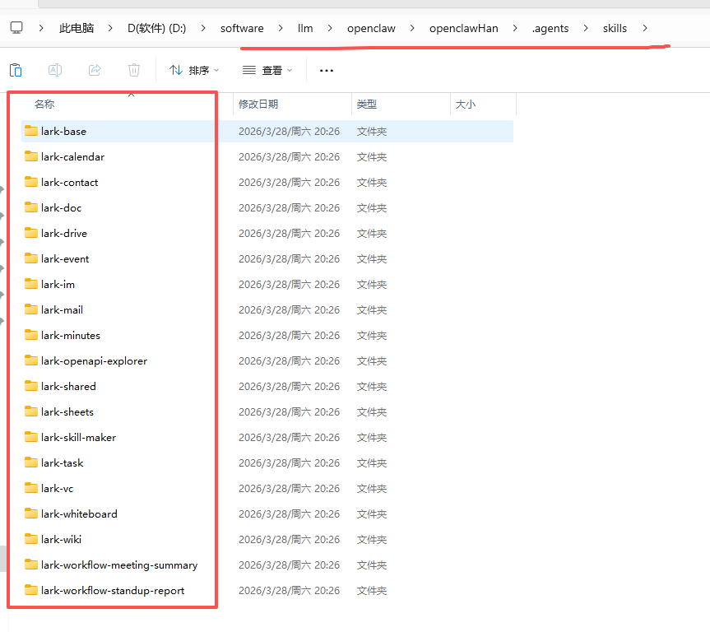Image resolution: width=710 pixels, height=632 pixels.
Task: Sort by the 修改日期 column header
Action: [258, 105]
